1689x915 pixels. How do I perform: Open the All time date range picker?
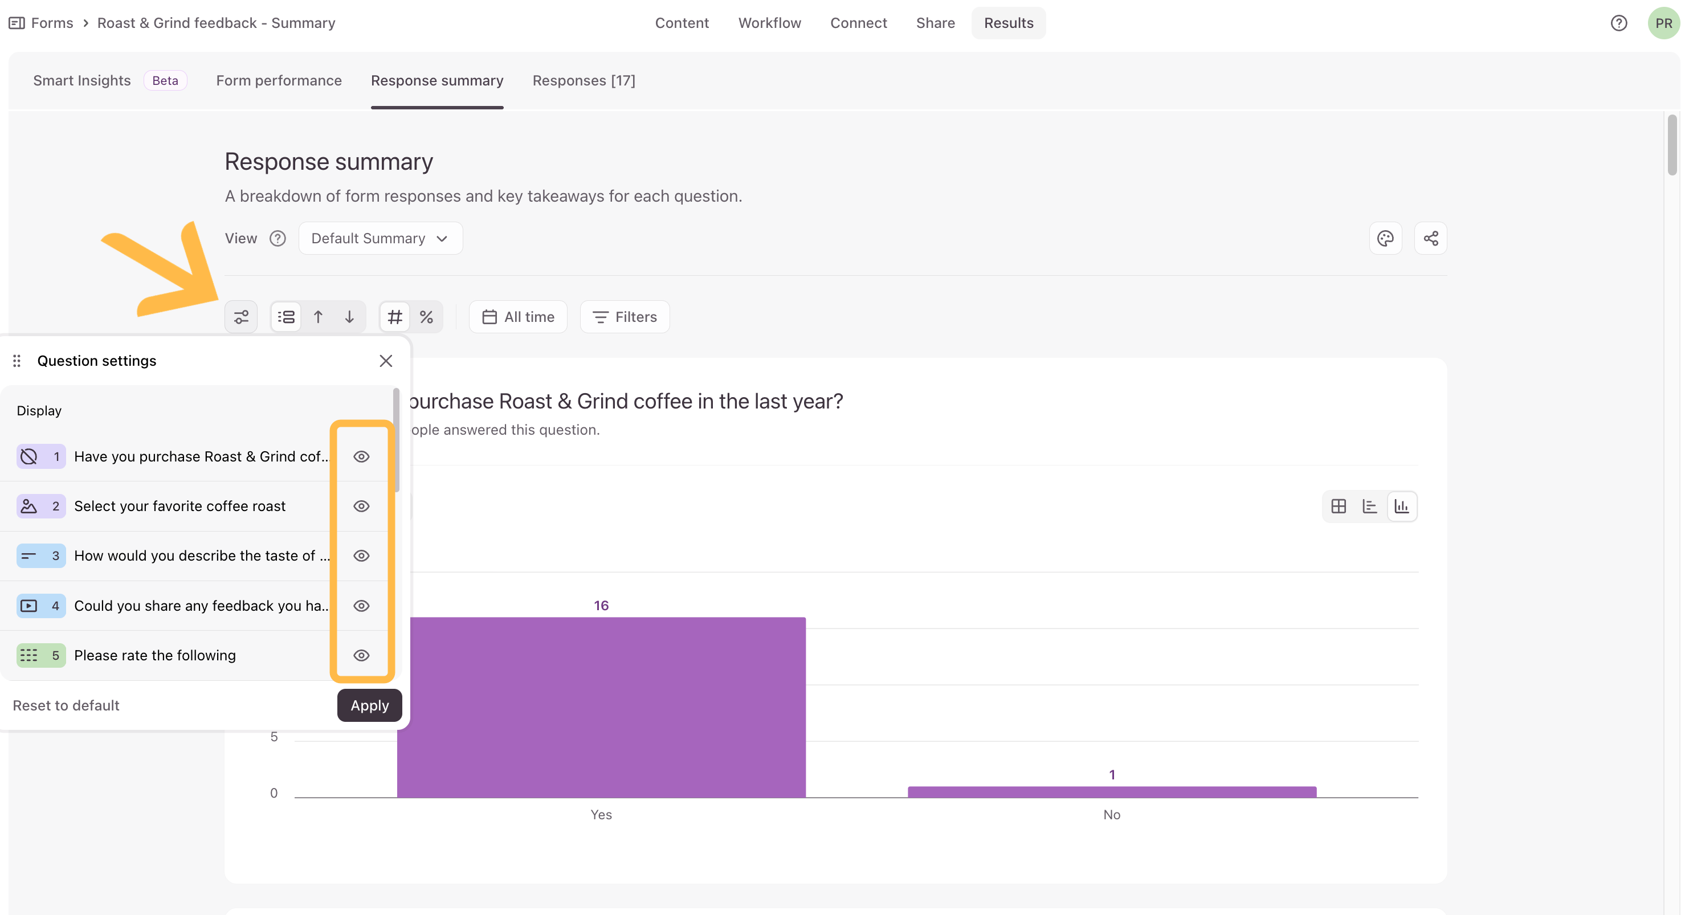518,317
